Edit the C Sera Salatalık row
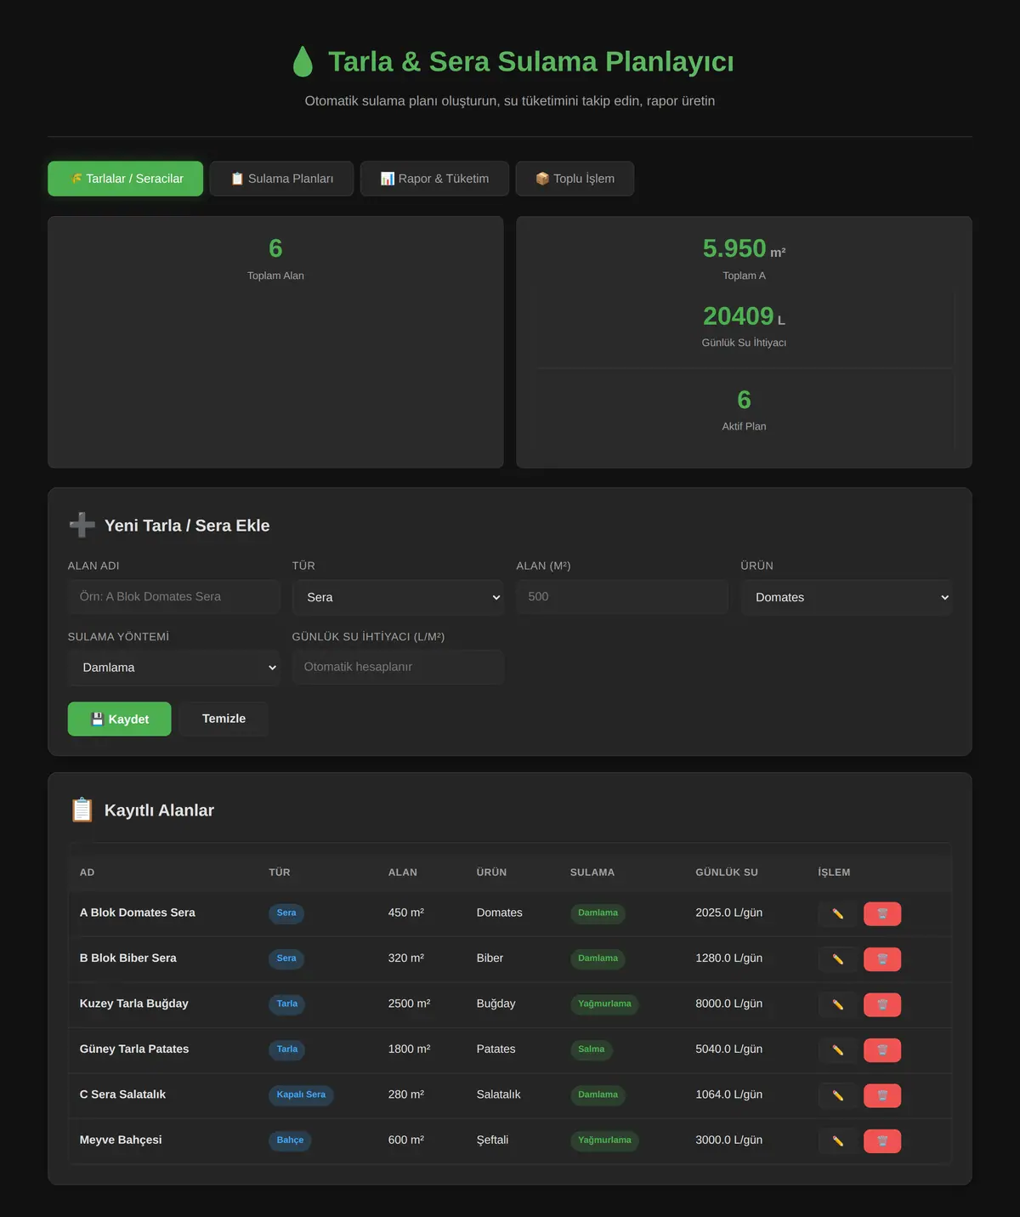The width and height of the screenshot is (1020, 1217). [x=838, y=1095]
